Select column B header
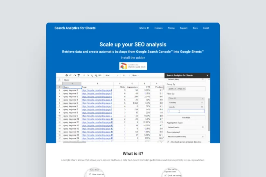The image size is (266, 177). 97,83
